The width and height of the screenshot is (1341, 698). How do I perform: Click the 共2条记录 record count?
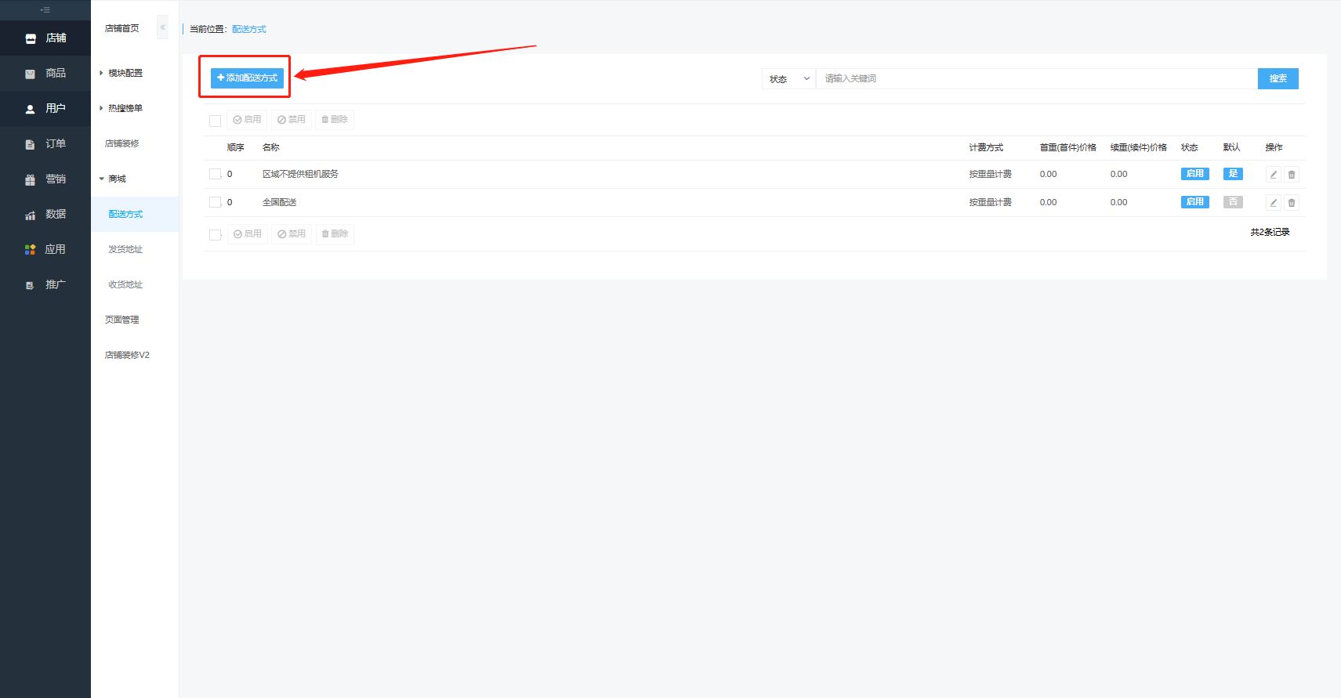click(1270, 232)
